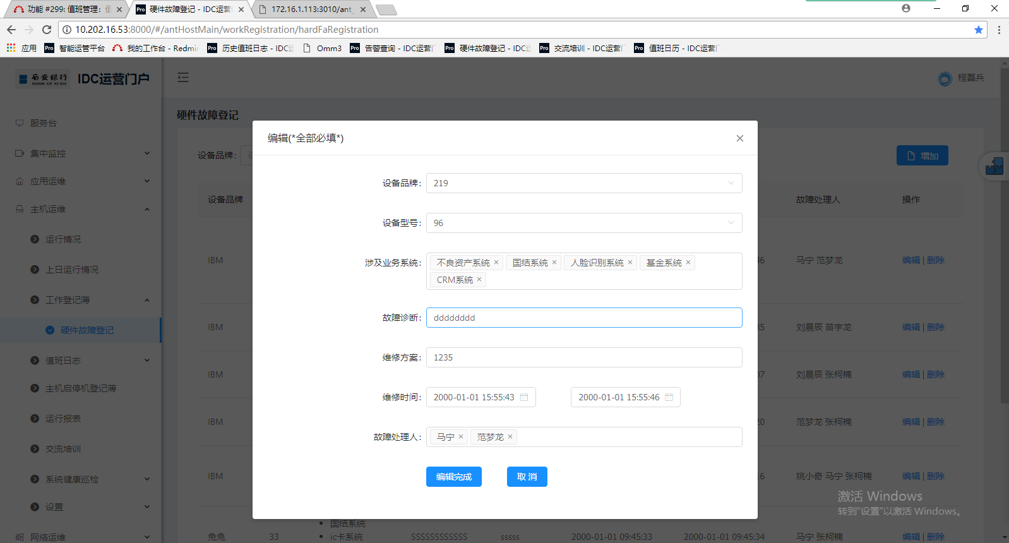1009x543 pixels.
Task: Open a new browser tab
Action: click(386, 9)
